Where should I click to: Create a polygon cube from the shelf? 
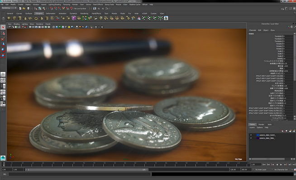14,18
